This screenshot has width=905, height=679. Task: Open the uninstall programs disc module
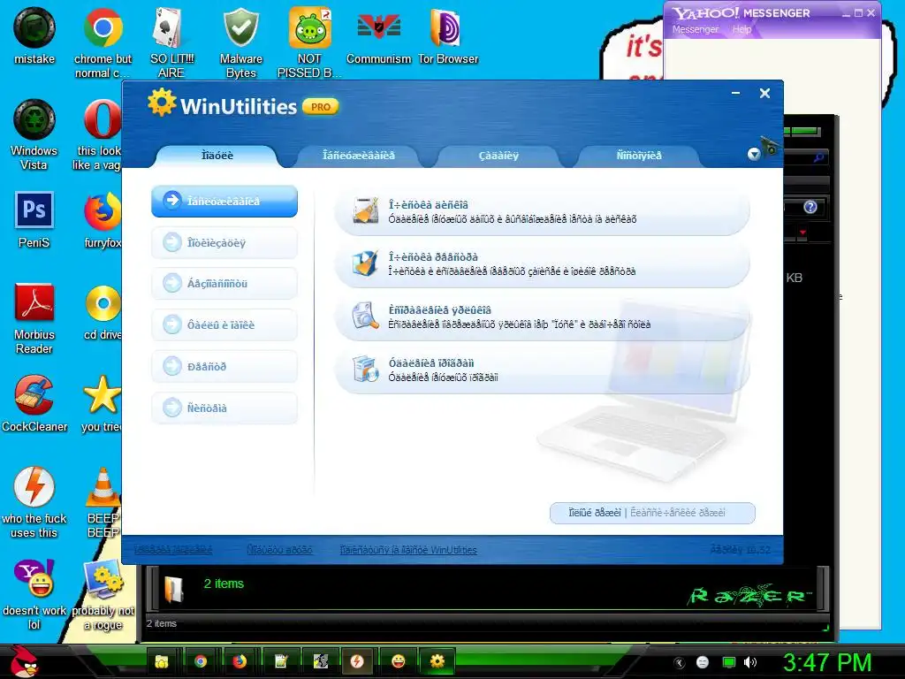click(543, 370)
